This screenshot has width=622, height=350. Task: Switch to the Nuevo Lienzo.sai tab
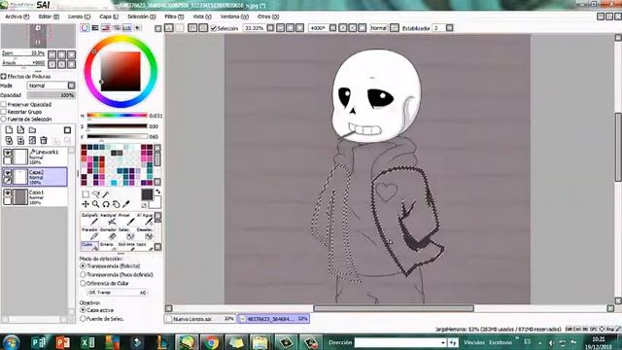tap(200, 319)
